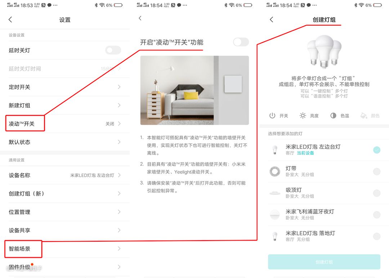The image size is (389, 278).
Task: Tap the 颜色 paint bucket icon
Action: (364, 116)
